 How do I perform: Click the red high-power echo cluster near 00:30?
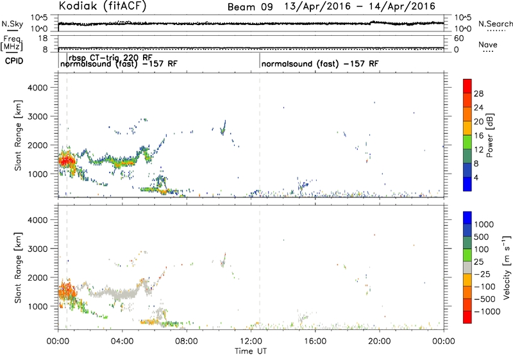pyautogui.click(x=67, y=160)
